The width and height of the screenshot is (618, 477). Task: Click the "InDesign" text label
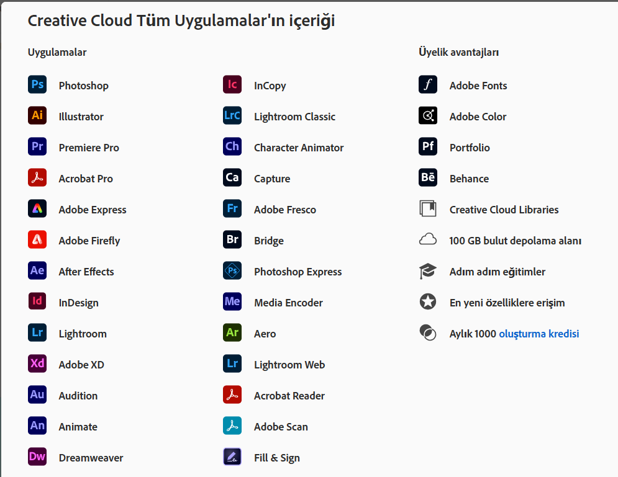coord(78,303)
